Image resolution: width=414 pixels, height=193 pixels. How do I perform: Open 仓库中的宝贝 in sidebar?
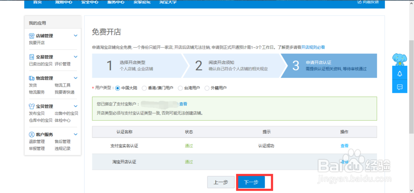pos(41,121)
